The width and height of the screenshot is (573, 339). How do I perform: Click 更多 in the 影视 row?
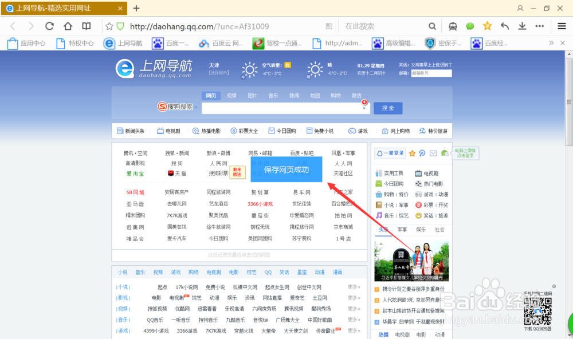point(354,298)
